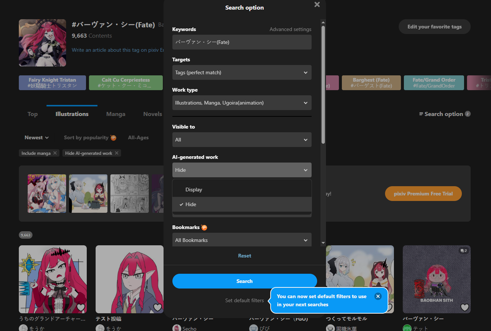Click the artwork title テスト投稿
Image resolution: width=491 pixels, height=331 pixels.
click(109, 318)
